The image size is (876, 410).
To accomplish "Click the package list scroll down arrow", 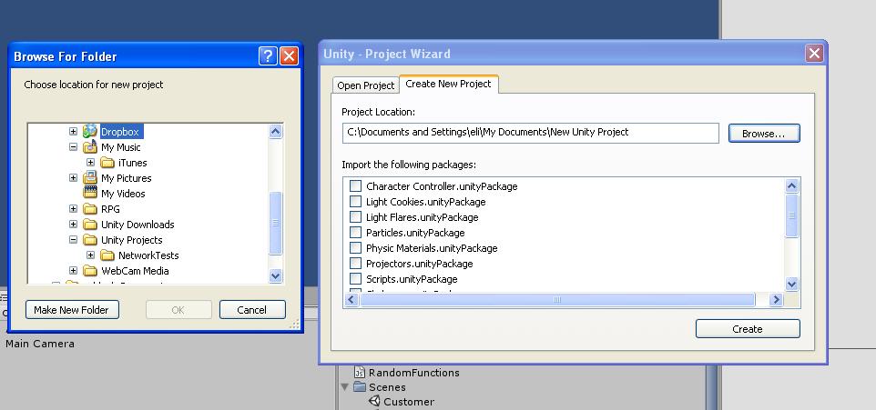I will [x=791, y=284].
